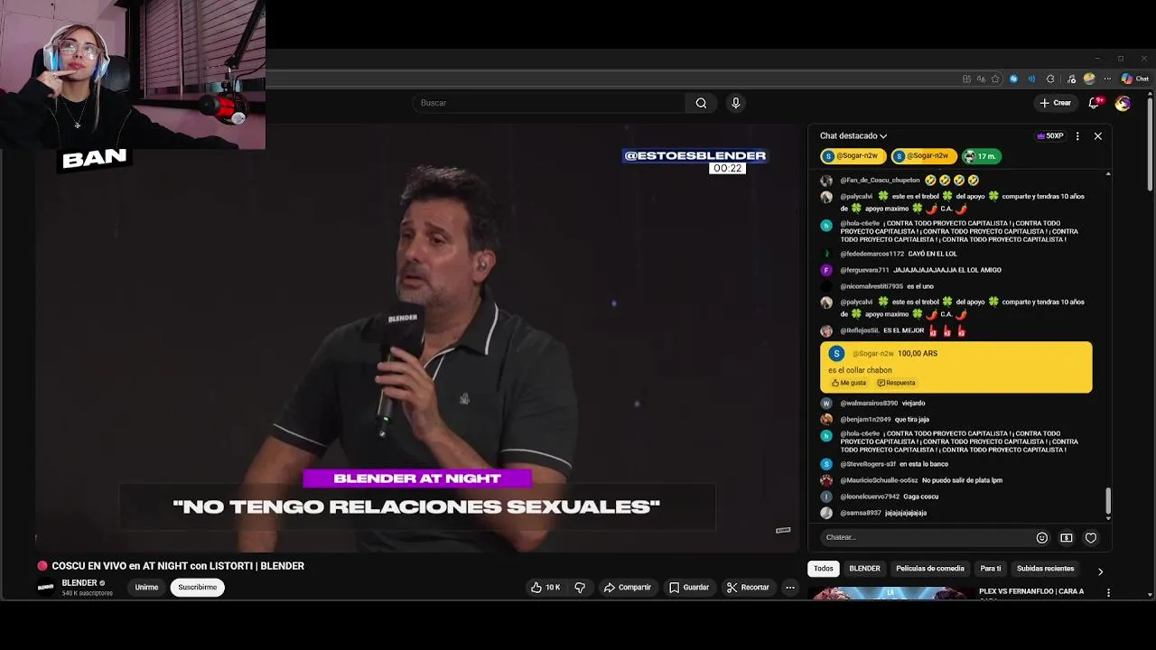
Task: Open the 50XP crown badge
Action: pos(1049,136)
